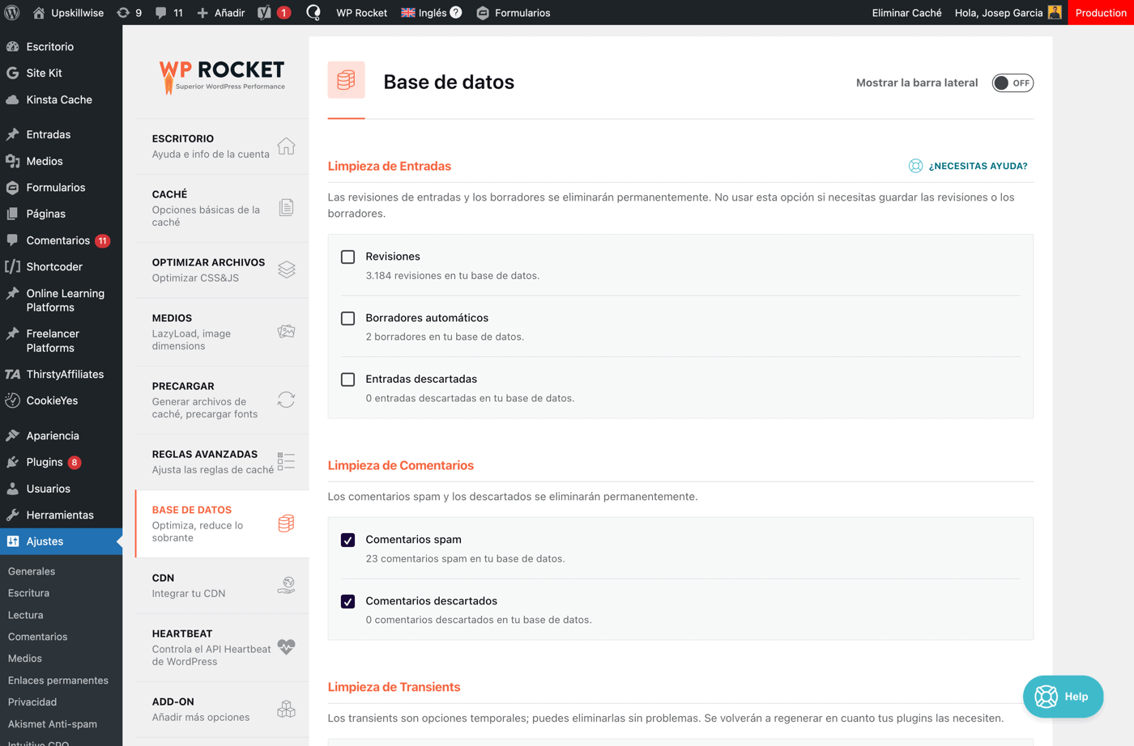Viewport: 1134px width, 746px height.
Task: Click the database icon in BASE DE DATOS tab
Action: pyautogui.click(x=286, y=523)
